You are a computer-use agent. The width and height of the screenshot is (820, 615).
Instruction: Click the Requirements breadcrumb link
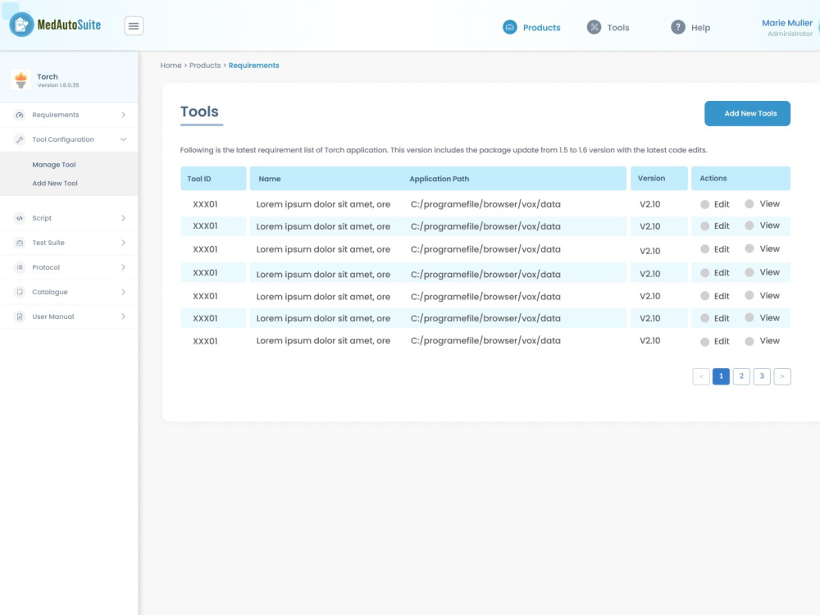pos(253,66)
